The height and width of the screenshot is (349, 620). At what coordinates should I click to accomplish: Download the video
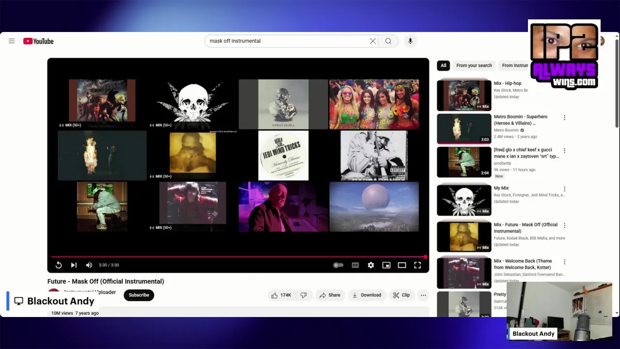tap(367, 295)
